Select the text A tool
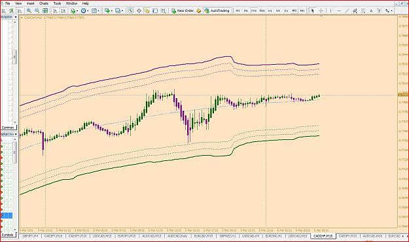 coord(371,10)
